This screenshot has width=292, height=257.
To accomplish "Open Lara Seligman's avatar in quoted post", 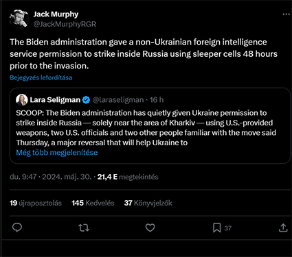I will point(22,100).
